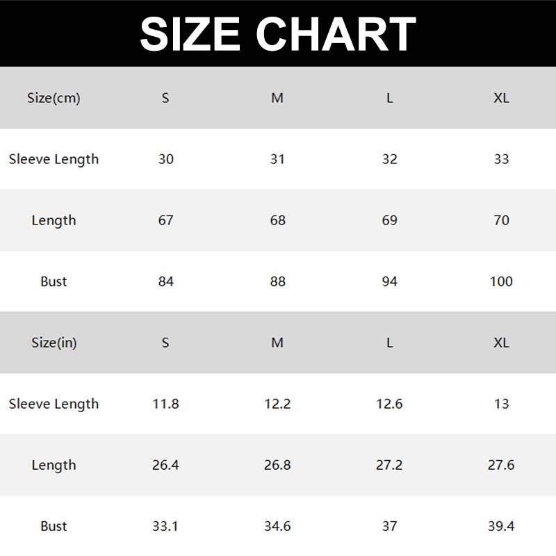556x556 pixels.
Task: Select the Size(in) header cell
Action: [x=54, y=343]
